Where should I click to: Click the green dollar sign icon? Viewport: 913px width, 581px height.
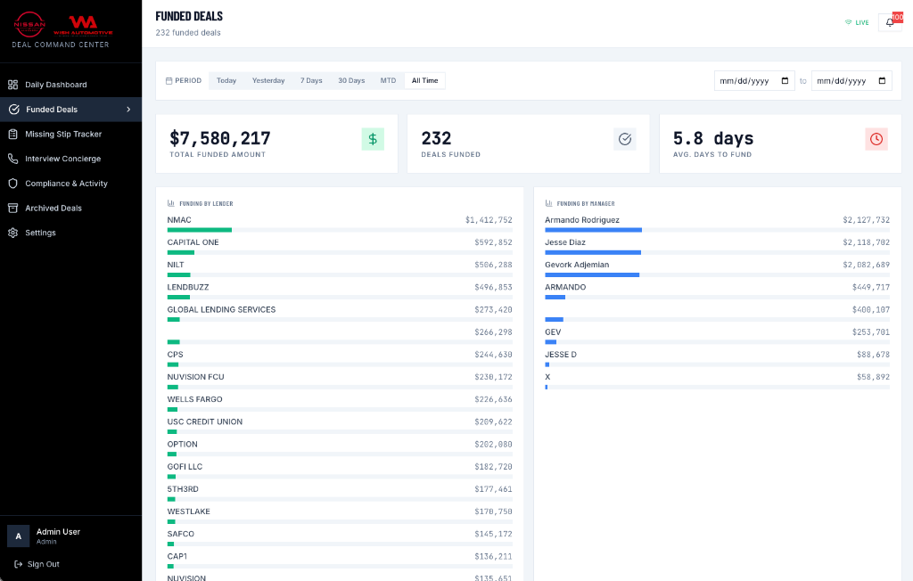pyautogui.click(x=373, y=139)
